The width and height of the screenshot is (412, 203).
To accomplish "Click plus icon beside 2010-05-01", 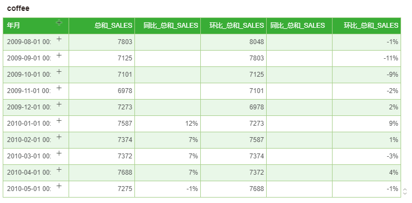I will coord(59,186).
